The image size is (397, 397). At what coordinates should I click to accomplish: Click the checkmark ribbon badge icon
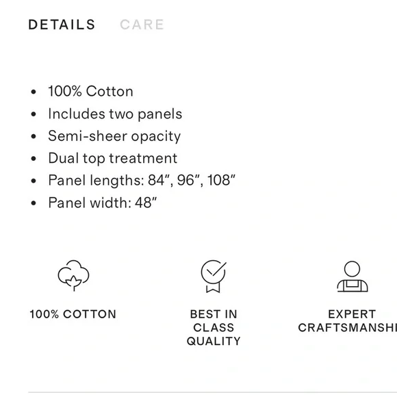pos(214,277)
